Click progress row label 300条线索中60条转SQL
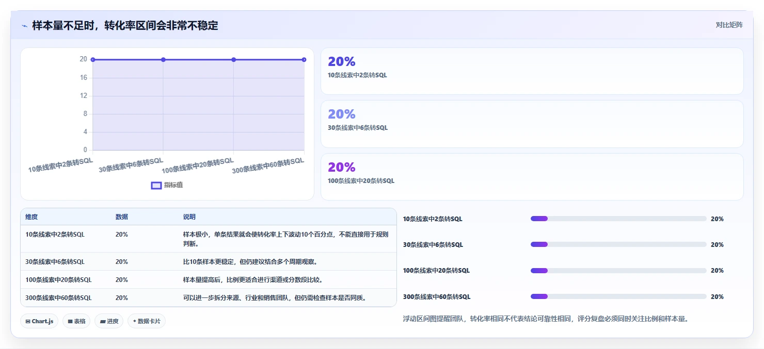This screenshot has width=764, height=349. [437, 297]
